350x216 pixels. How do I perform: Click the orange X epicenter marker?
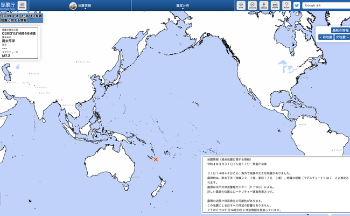(156, 159)
